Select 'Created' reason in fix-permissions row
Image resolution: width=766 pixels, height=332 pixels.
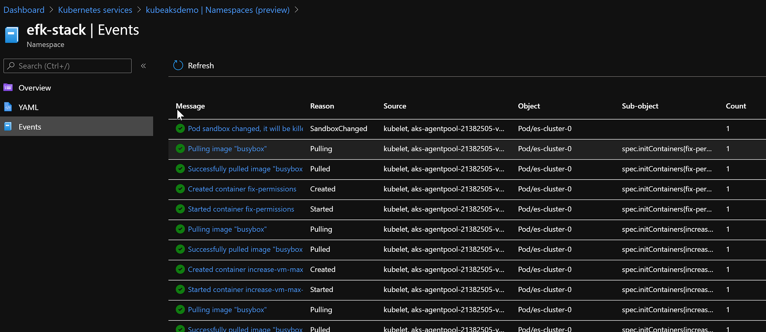click(x=323, y=189)
